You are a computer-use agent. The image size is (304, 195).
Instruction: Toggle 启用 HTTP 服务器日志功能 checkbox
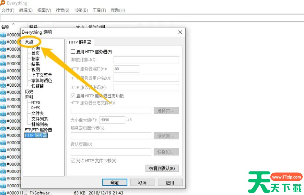click(73, 96)
